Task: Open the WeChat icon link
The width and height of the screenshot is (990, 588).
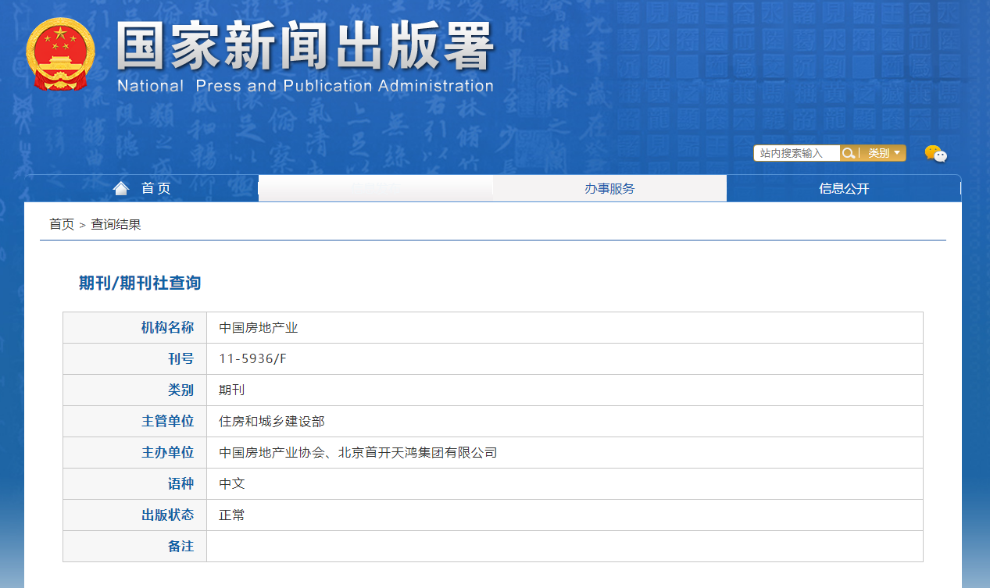Action: click(x=935, y=154)
